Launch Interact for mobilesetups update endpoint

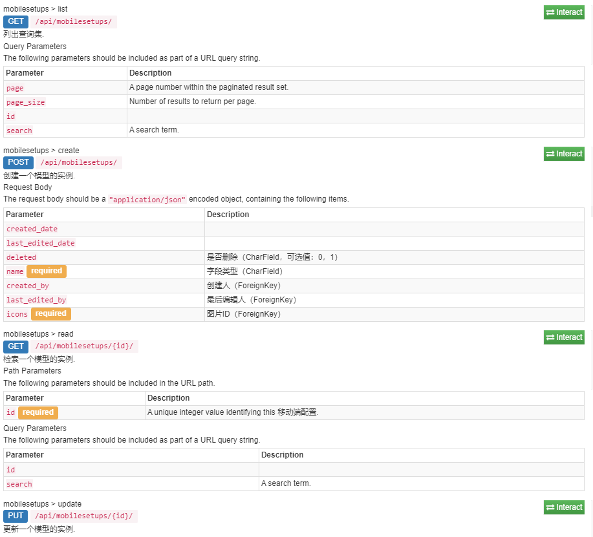(564, 507)
